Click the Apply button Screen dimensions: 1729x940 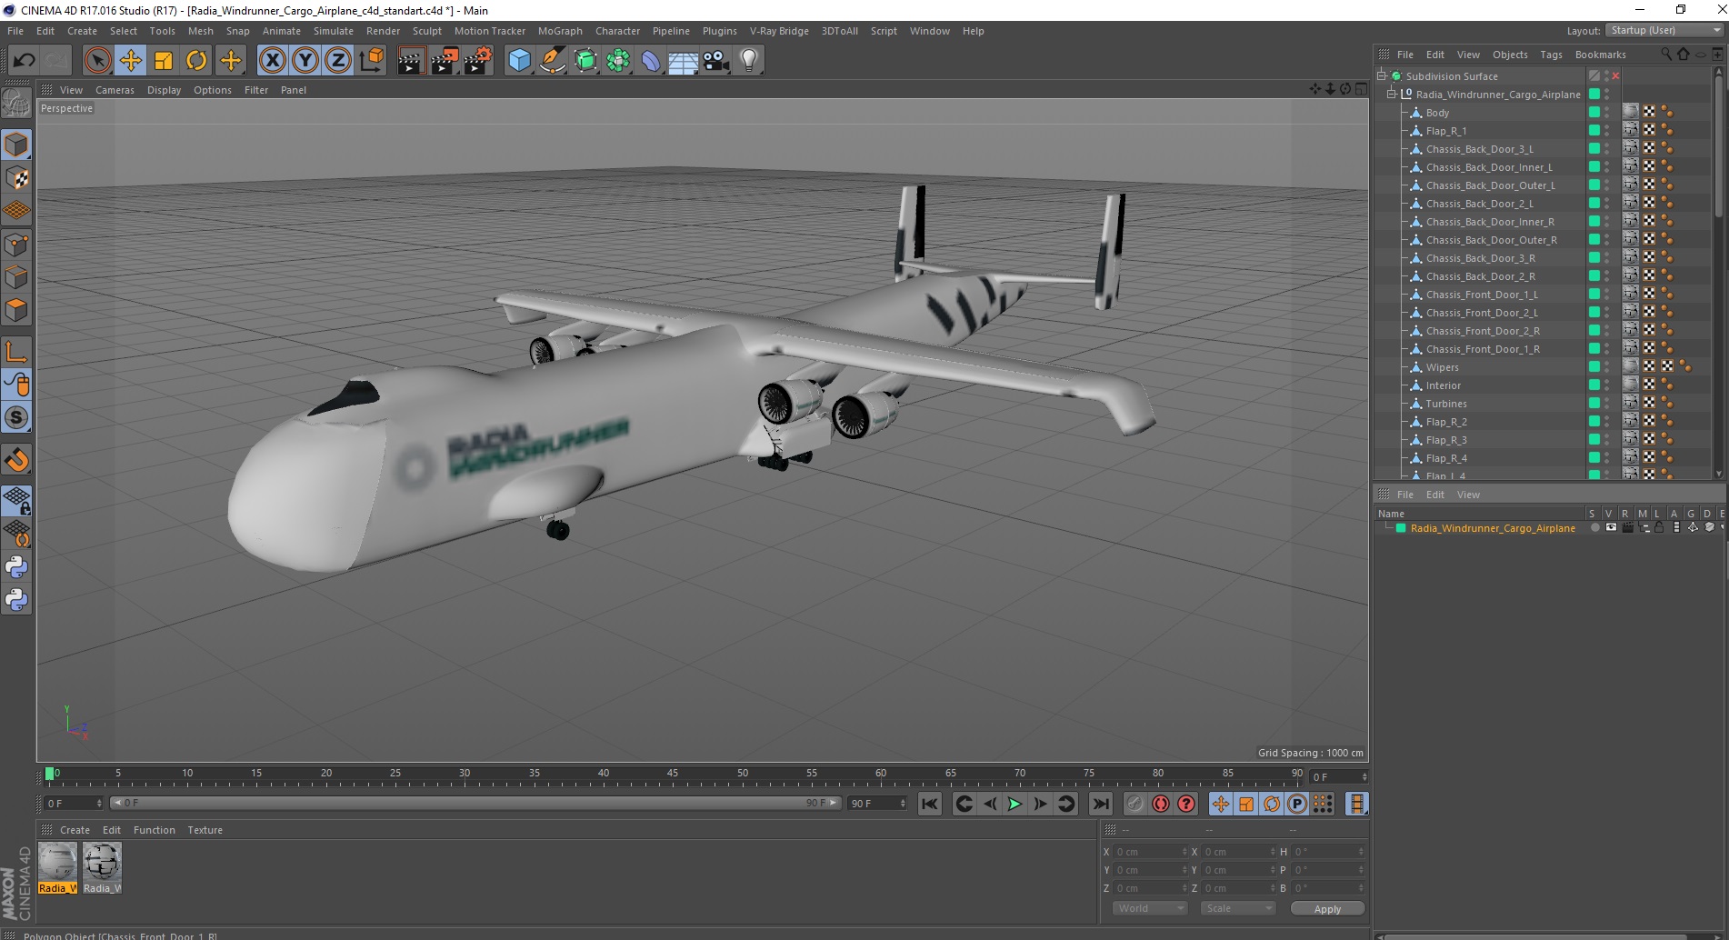[x=1327, y=909]
